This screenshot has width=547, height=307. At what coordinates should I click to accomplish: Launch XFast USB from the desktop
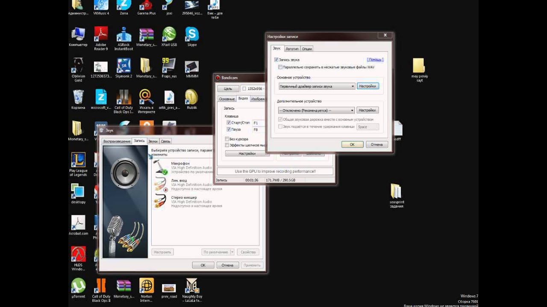[x=169, y=37]
